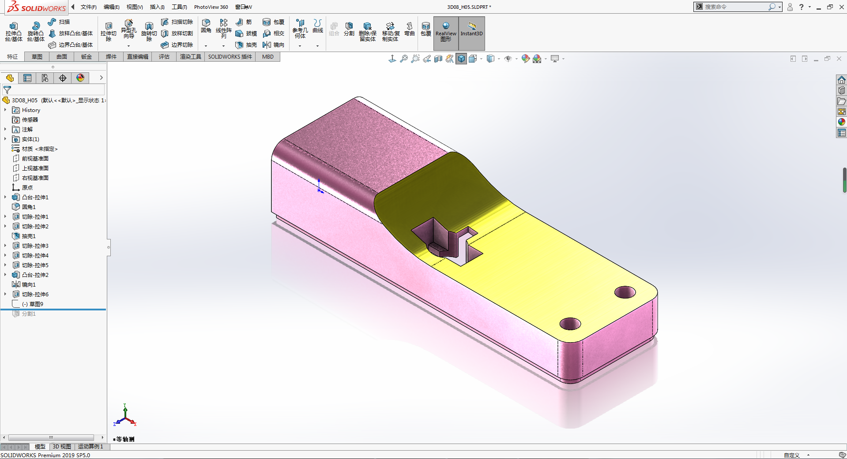Open the 工具(T) tools menu
Image resolution: width=847 pixels, height=459 pixels.
179,7
